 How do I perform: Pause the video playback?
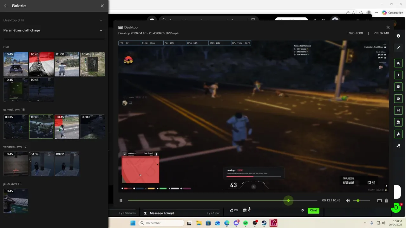[121, 200]
